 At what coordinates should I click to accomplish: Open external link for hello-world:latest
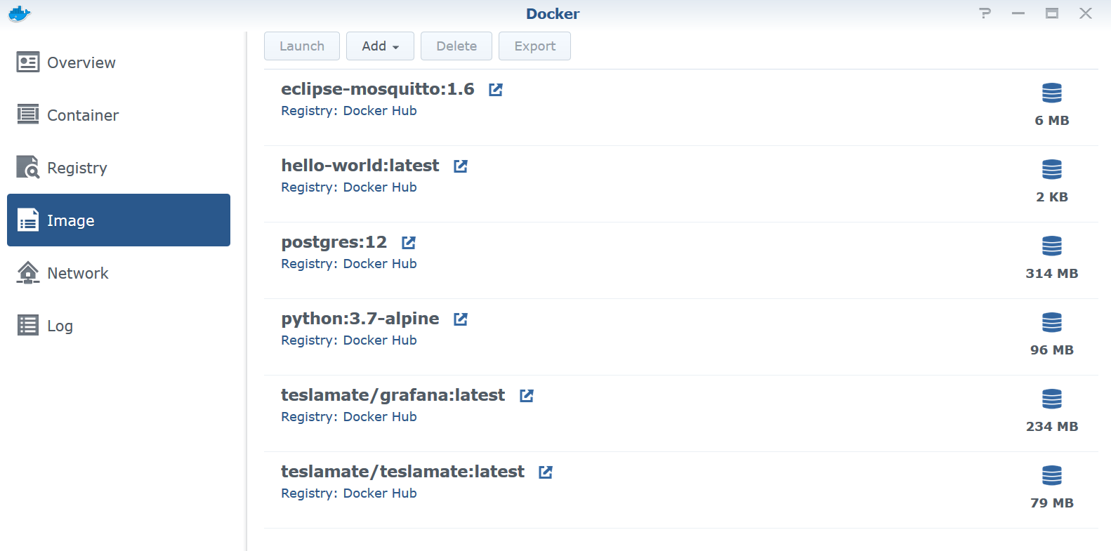(461, 166)
